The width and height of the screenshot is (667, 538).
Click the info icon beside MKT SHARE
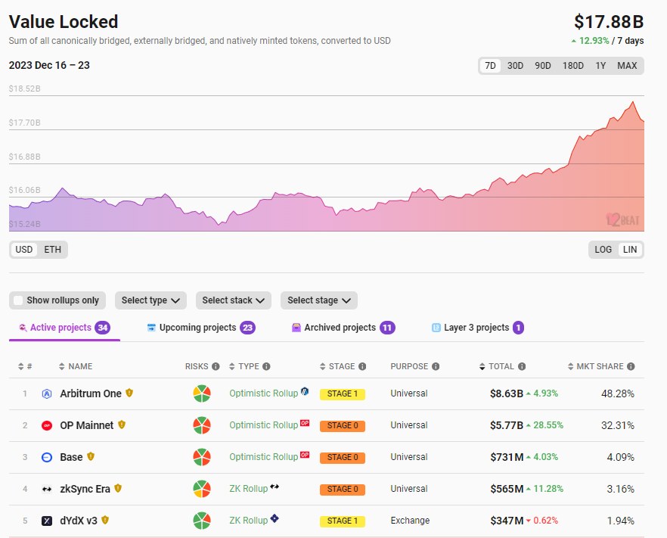pos(631,366)
